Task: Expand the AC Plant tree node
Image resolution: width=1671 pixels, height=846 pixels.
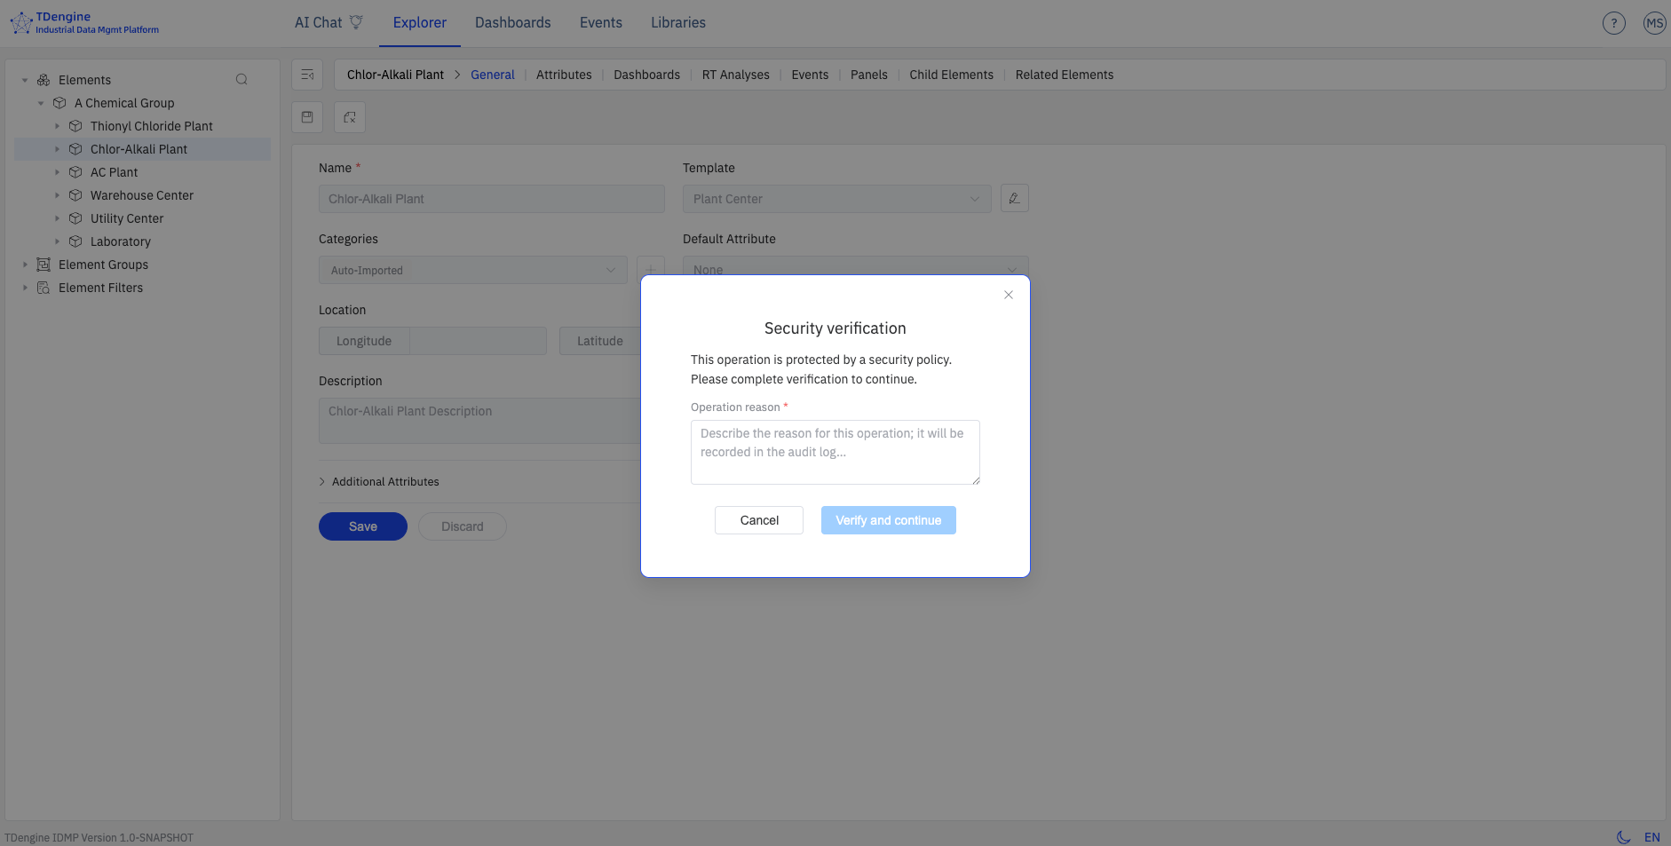Action: (x=57, y=172)
